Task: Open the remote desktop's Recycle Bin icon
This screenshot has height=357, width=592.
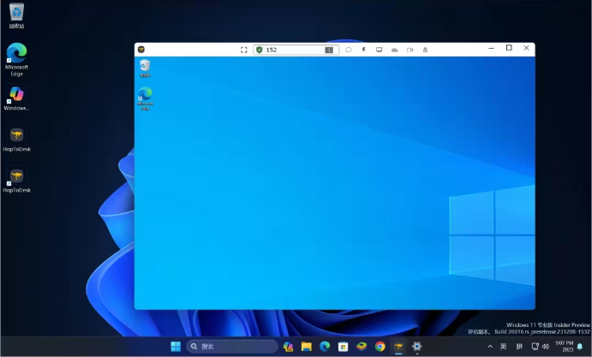Action: [x=145, y=68]
